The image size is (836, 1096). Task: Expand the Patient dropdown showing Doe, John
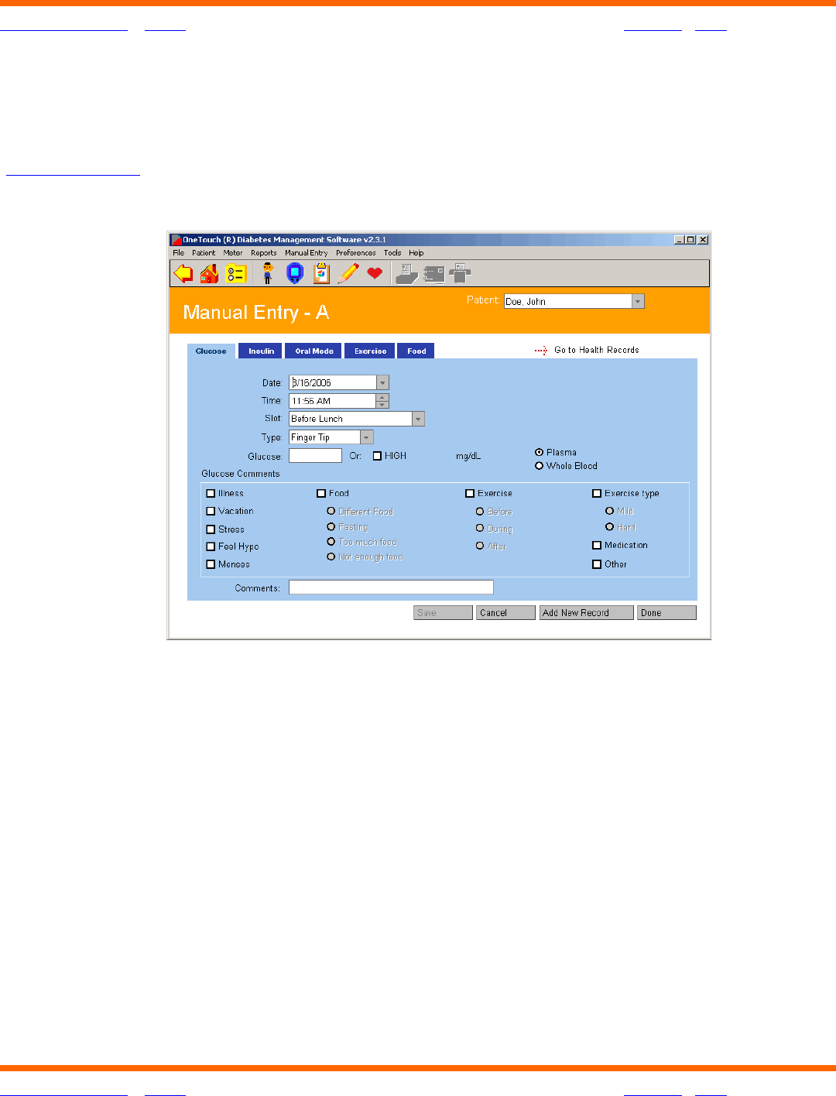[638, 302]
